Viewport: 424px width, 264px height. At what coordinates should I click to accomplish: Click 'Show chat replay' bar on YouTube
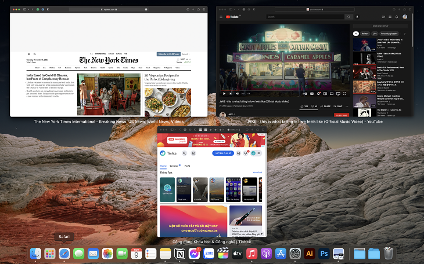[x=380, y=26]
